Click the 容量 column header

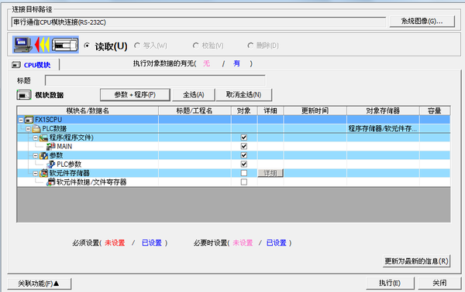[x=435, y=110]
